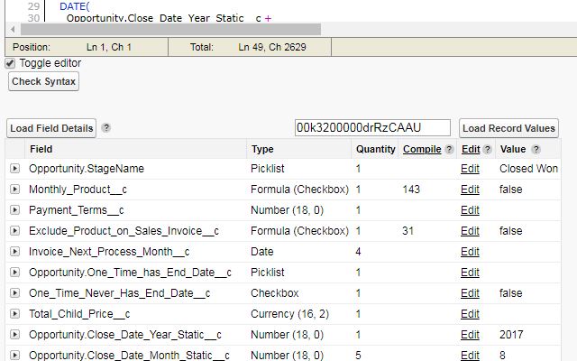Click the DATE( code on line 29
Viewport: 577px width, 361px height.
[75, 6]
